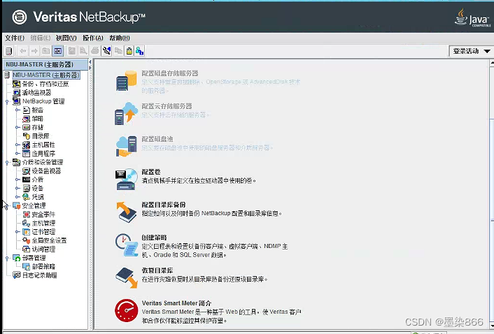Open 备份、存档和还原 in the tree

click(45, 84)
